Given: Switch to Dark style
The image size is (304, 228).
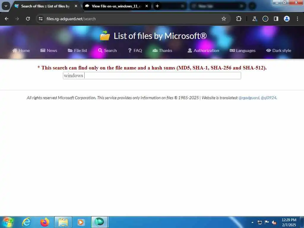Looking at the screenshot, I should [278, 50].
